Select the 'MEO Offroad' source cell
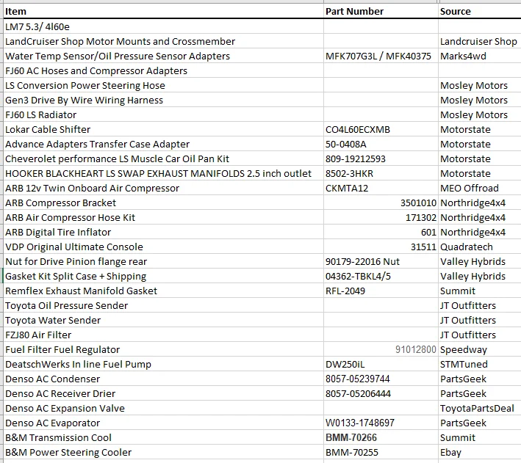 point(480,188)
